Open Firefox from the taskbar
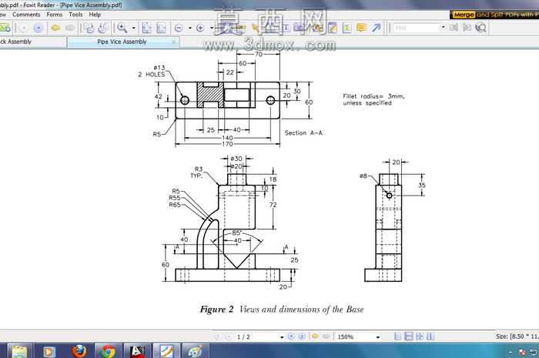Viewport: 539px width, 358px height. coord(79,351)
